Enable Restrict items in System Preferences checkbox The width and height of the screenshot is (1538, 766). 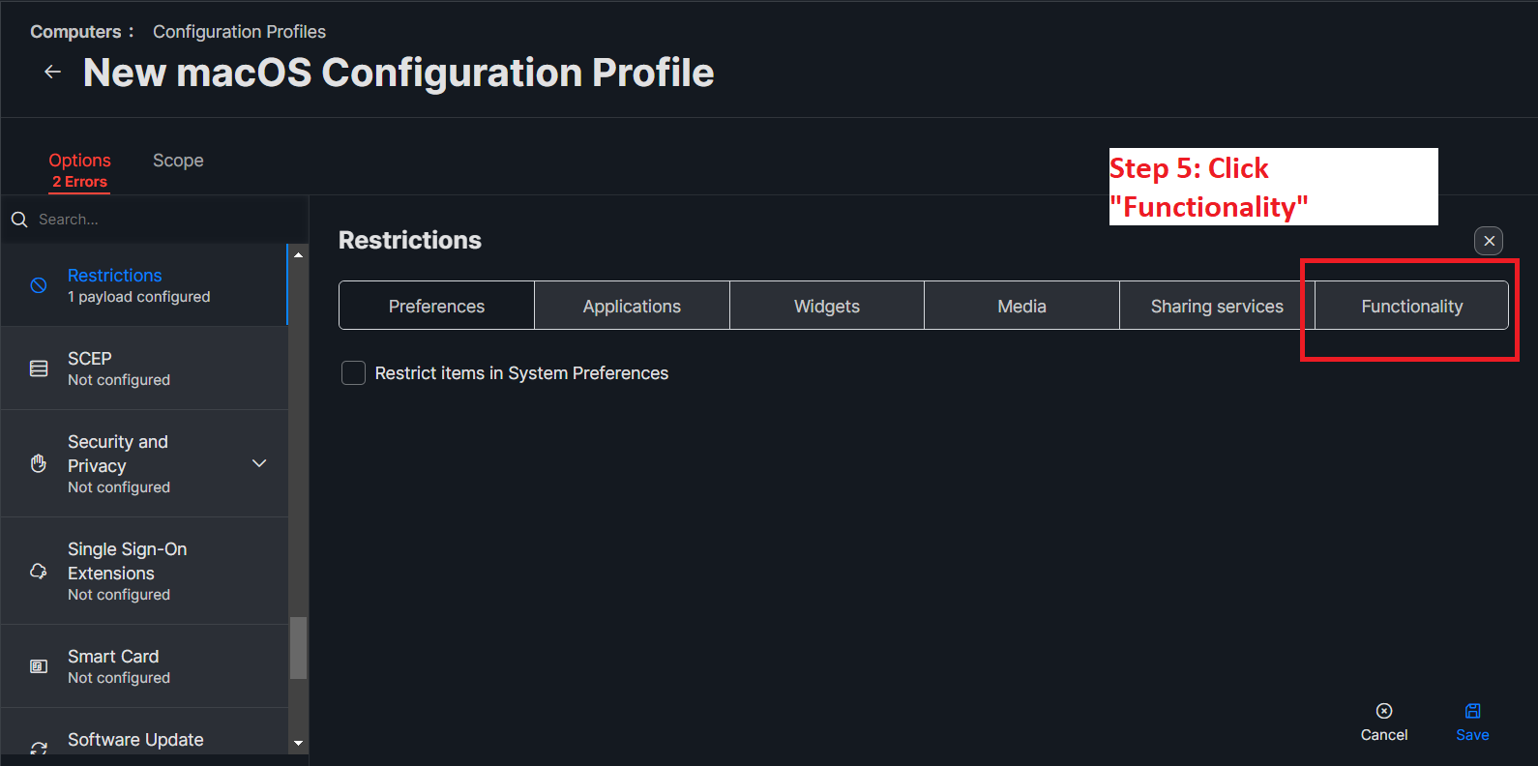tap(353, 373)
